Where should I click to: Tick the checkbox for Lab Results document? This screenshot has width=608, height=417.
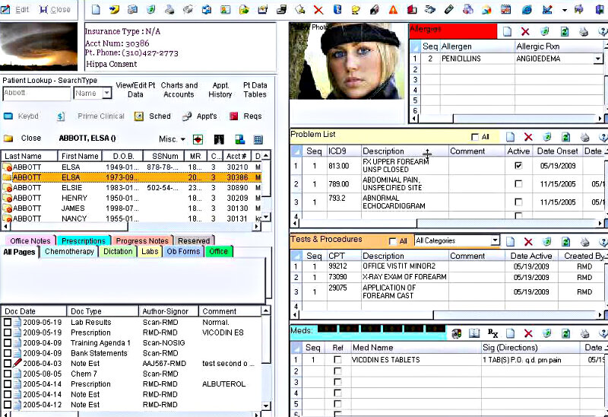[x=8, y=323]
